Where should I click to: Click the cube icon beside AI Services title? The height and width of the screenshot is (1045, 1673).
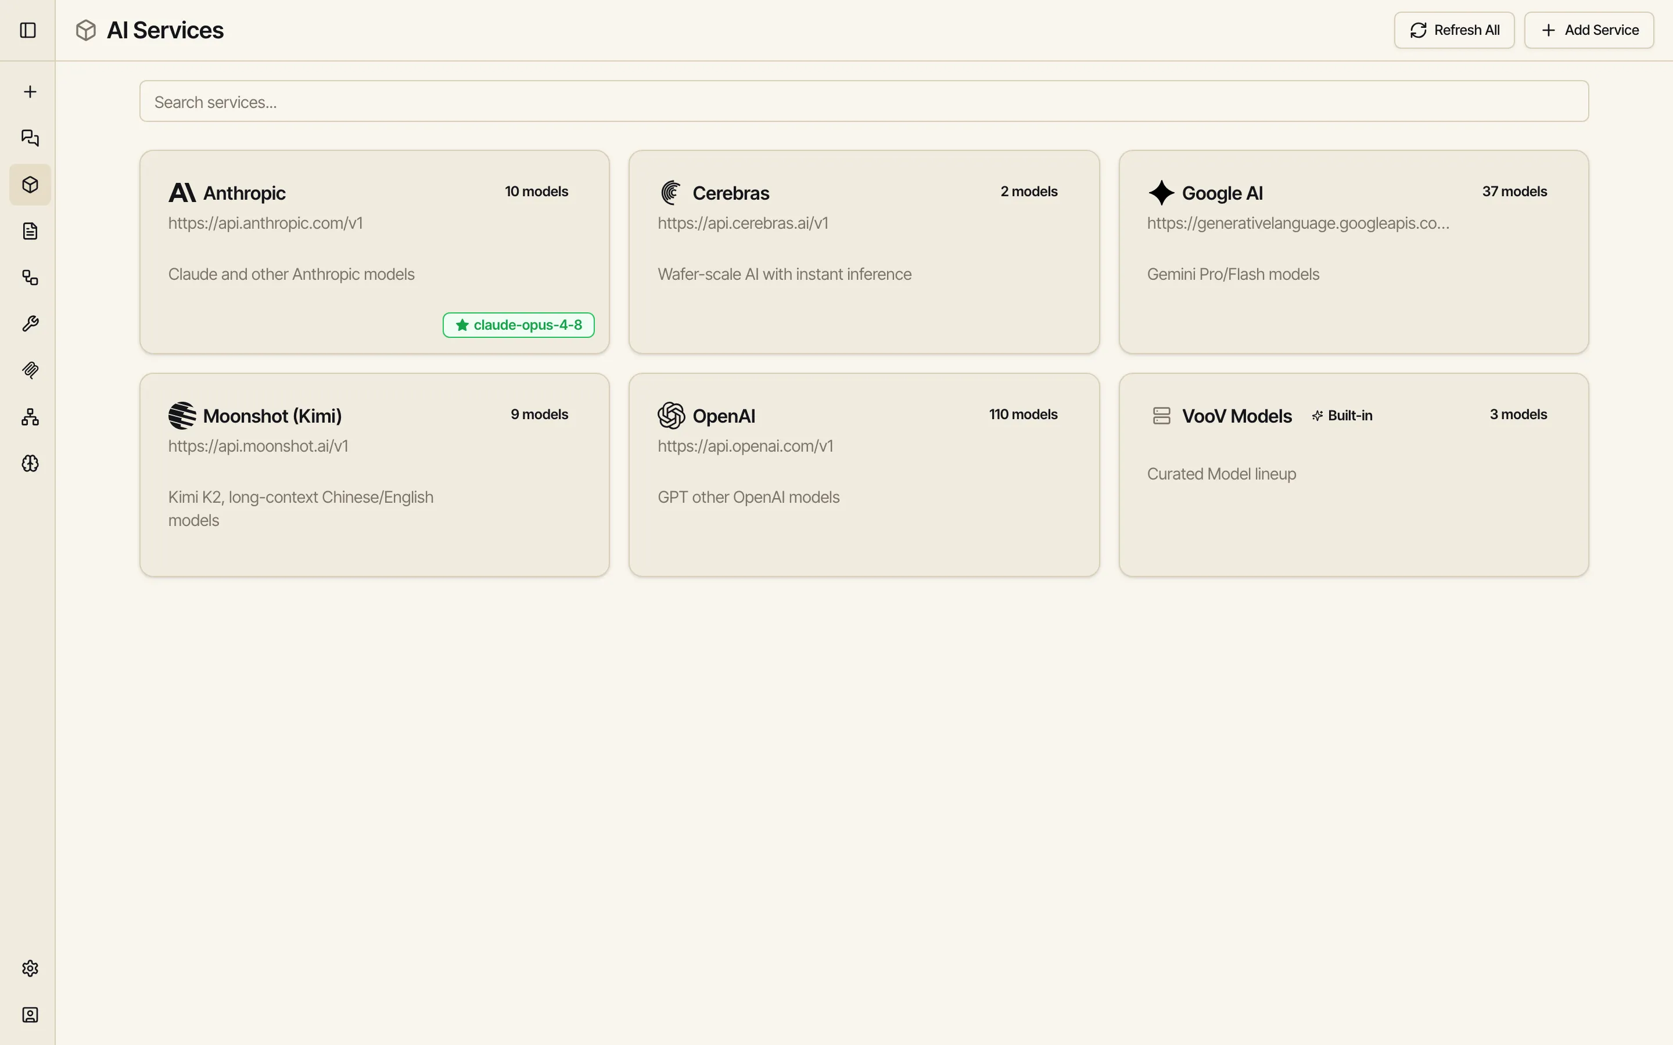86,30
